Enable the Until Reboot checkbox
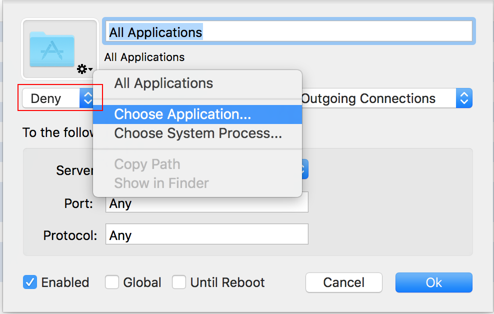Image resolution: width=494 pixels, height=314 pixels. pyautogui.click(x=179, y=282)
